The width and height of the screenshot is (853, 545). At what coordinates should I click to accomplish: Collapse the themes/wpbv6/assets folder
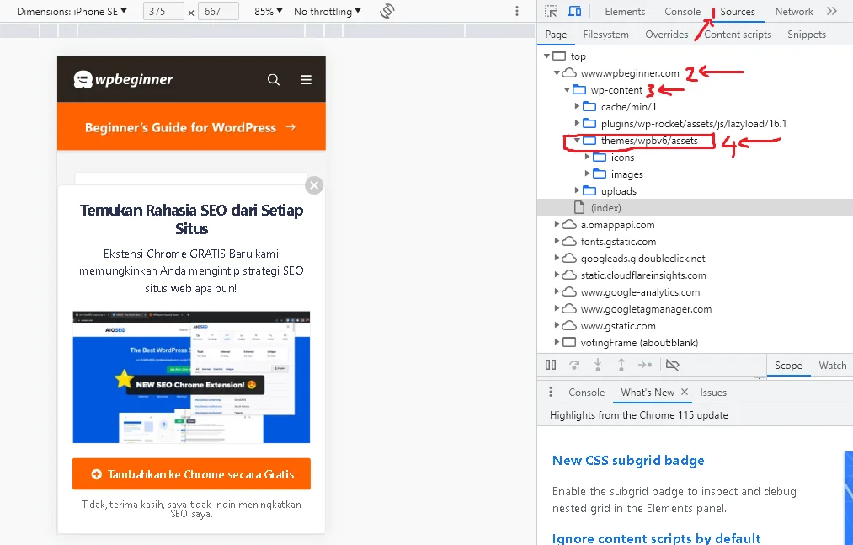(x=577, y=141)
